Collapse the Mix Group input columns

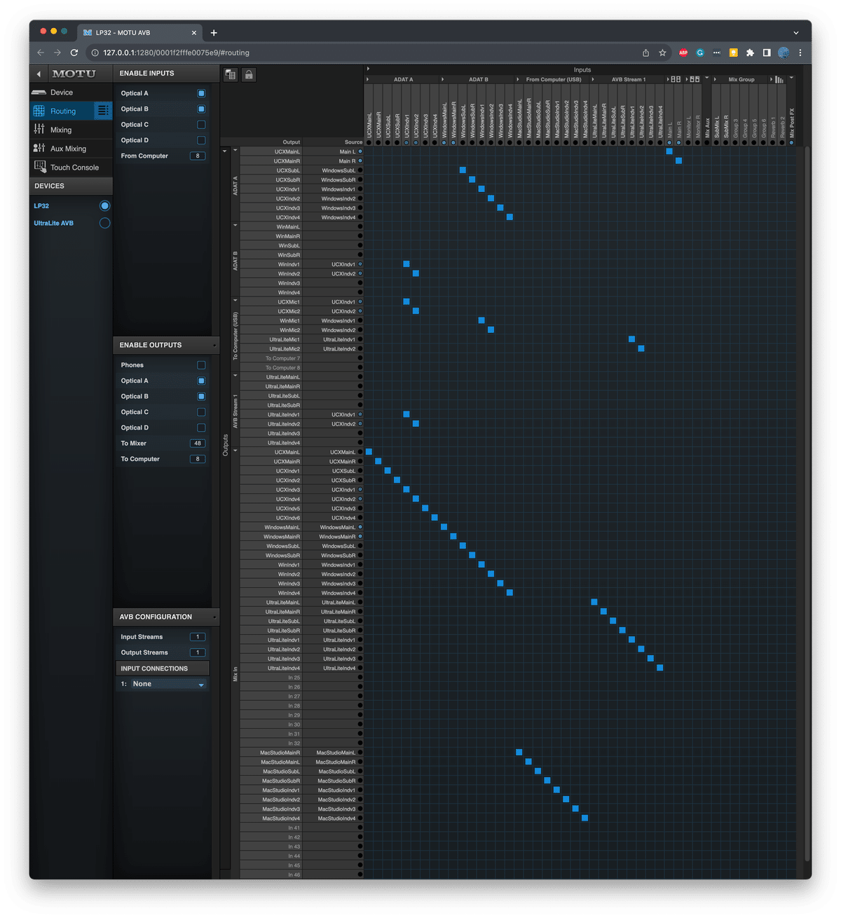tap(715, 79)
